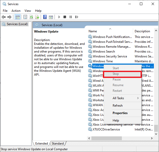This screenshot has width=159, height=152.
Task: Click the Refresh toolbar icon
Action: click(31, 17)
